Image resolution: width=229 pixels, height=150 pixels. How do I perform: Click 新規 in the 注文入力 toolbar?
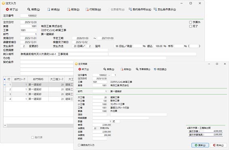54,9
